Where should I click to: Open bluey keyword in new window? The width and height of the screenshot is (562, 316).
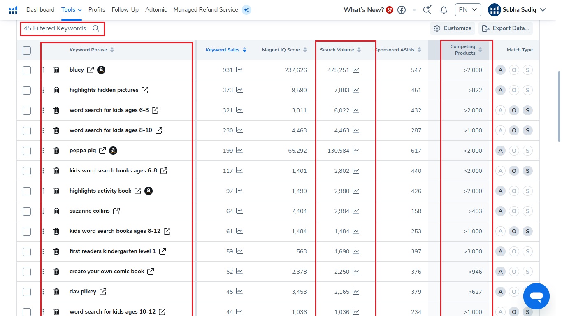pos(91,70)
